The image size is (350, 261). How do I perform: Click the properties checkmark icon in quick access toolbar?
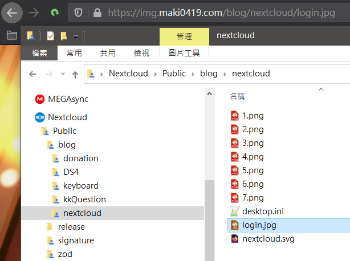pyautogui.click(x=50, y=36)
